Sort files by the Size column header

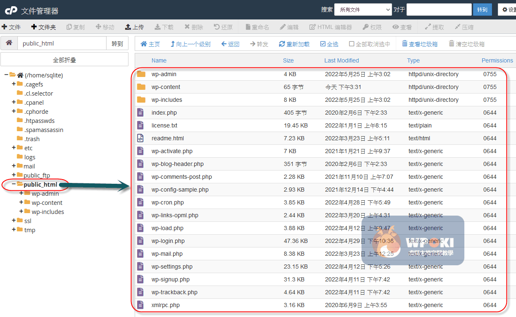click(x=288, y=60)
